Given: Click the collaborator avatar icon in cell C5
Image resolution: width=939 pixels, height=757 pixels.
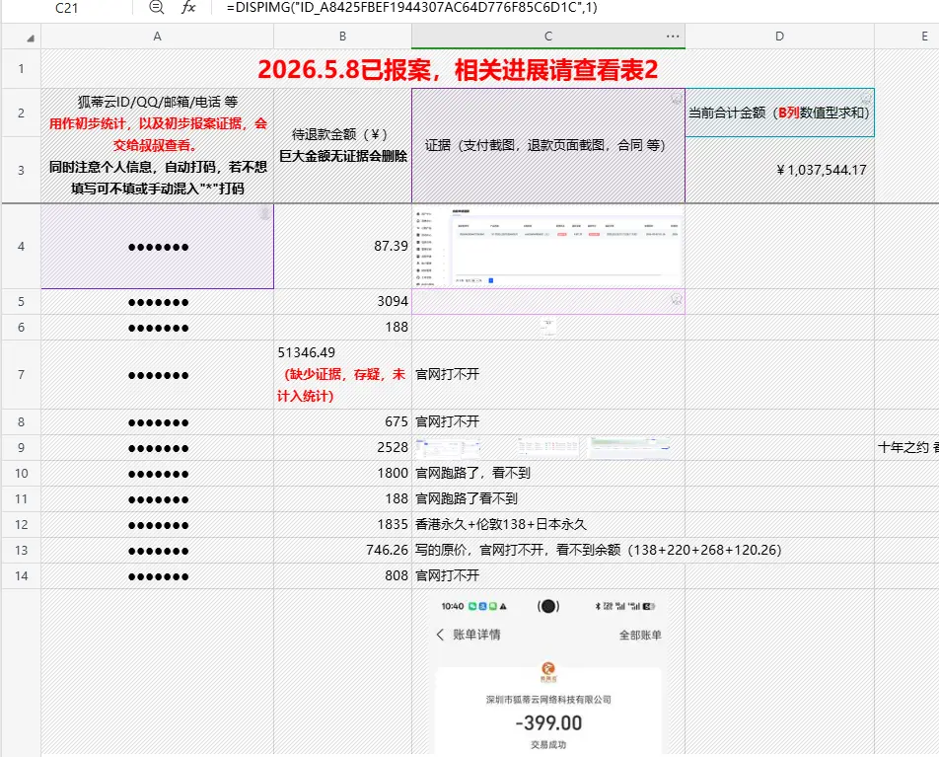Looking at the screenshot, I should point(677,298).
